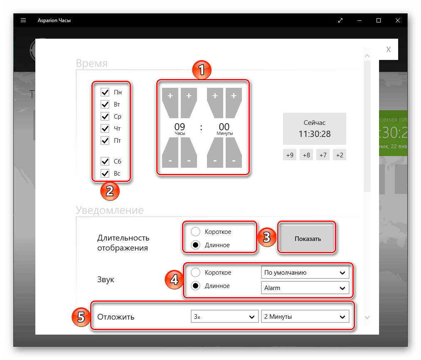Click the Показать button
Image resolution: width=421 pixels, height=360 pixels.
point(308,238)
